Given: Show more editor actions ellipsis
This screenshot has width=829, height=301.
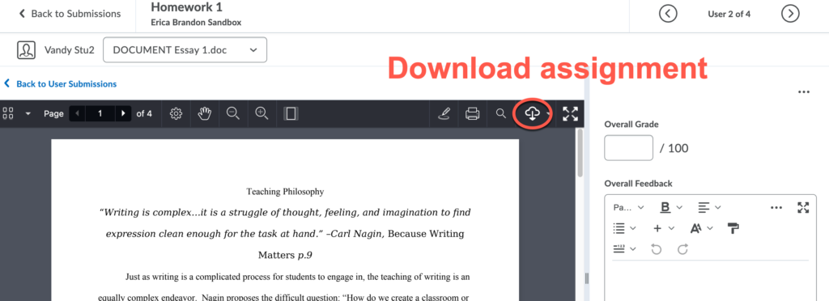Looking at the screenshot, I should pyautogui.click(x=776, y=207).
